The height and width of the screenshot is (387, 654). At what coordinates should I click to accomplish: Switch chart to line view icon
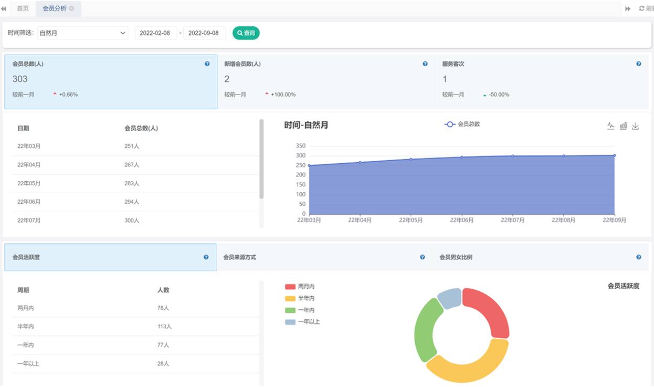click(611, 126)
